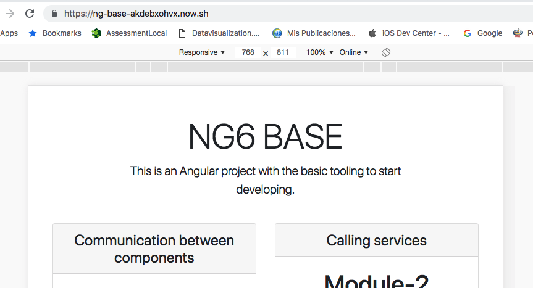
Task: Click the Mis Publicaciones globe icon
Action: 277,33
